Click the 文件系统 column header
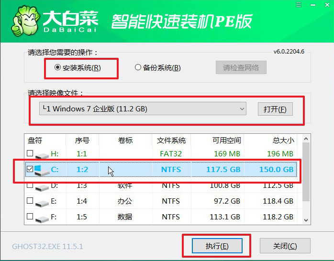Image resolution: width=334 pixels, height=261 pixels. [x=171, y=141]
